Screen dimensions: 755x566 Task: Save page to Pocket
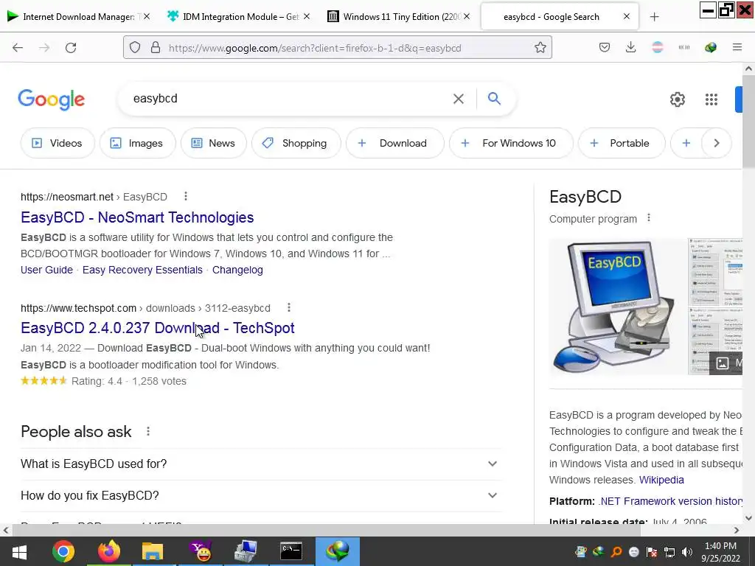(605, 47)
